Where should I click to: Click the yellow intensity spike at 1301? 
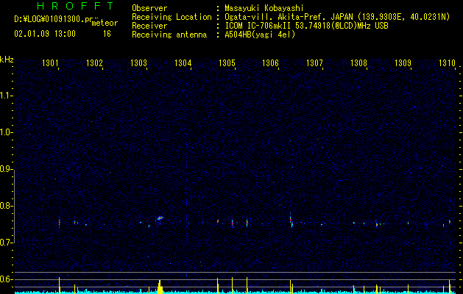click(60, 285)
